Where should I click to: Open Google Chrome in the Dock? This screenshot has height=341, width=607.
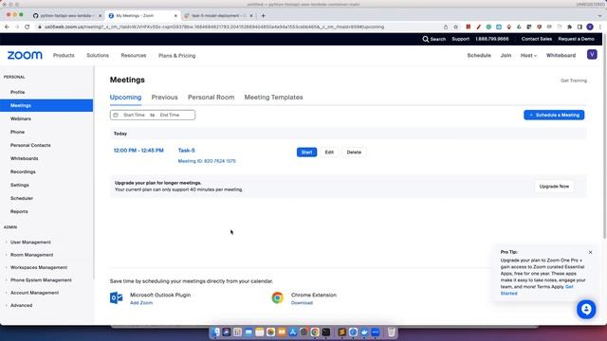pyautogui.click(x=315, y=332)
